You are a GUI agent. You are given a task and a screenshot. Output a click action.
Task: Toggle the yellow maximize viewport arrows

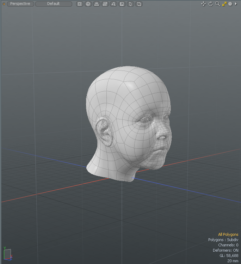click(224, 4)
